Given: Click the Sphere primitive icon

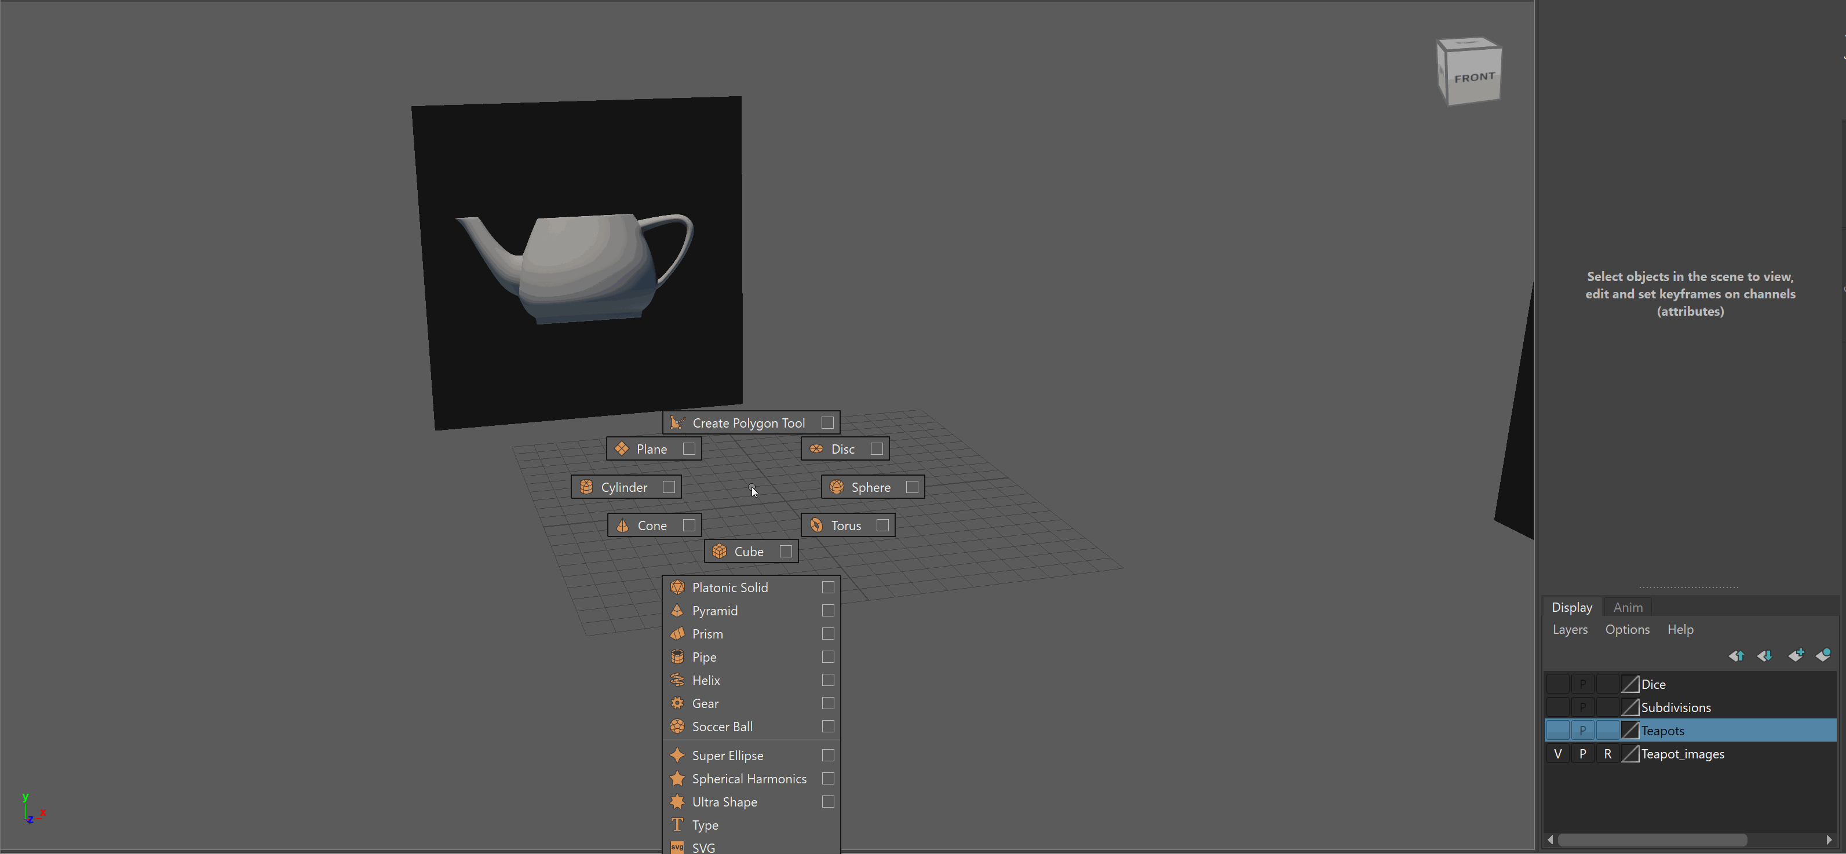Looking at the screenshot, I should 836,487.
